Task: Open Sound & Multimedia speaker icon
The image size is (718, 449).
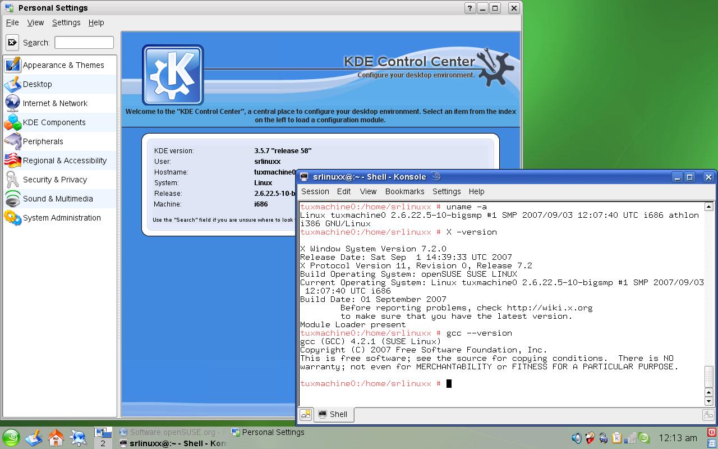Action: coord(12,199)
